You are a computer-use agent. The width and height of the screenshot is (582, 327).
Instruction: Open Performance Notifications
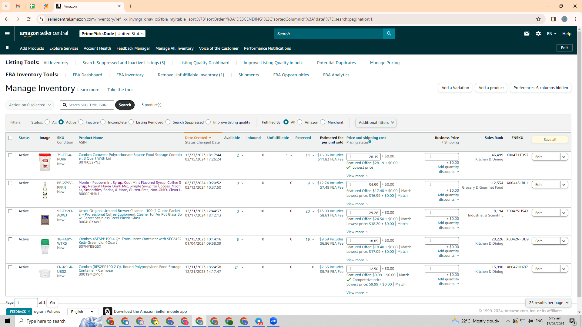[267, 48]
